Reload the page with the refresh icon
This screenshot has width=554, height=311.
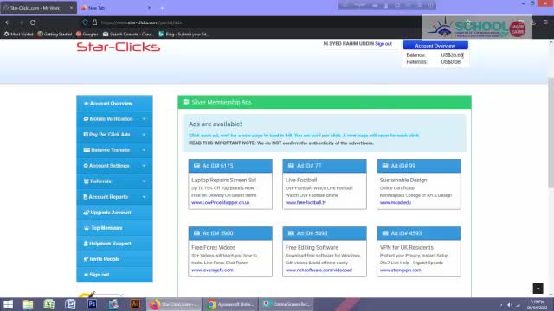coord(33,22)
